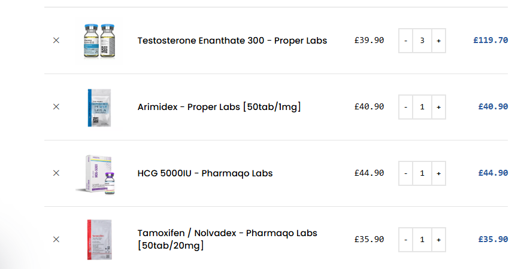Open Arimidex product thumbnail image
Image resolution: width=524 pixels, height=269 pixels.
tap(99, 107)
